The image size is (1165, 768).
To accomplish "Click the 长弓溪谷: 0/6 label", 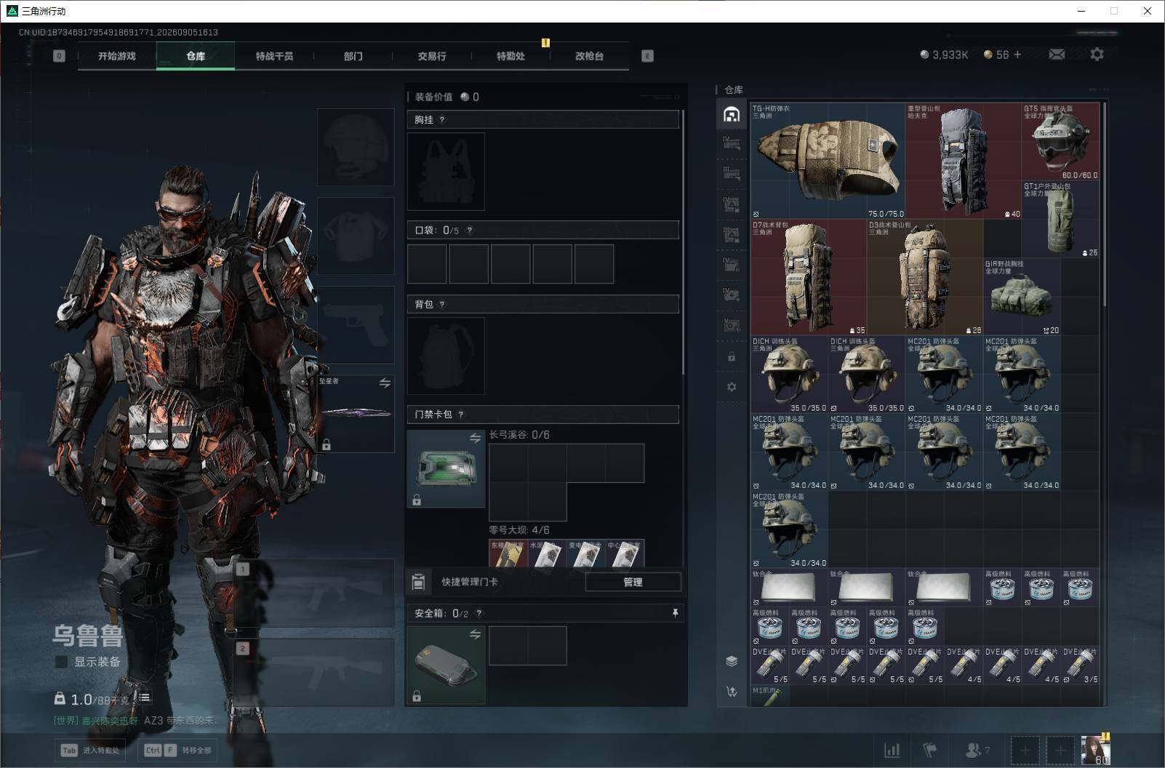I will click(x=519, y=435).
